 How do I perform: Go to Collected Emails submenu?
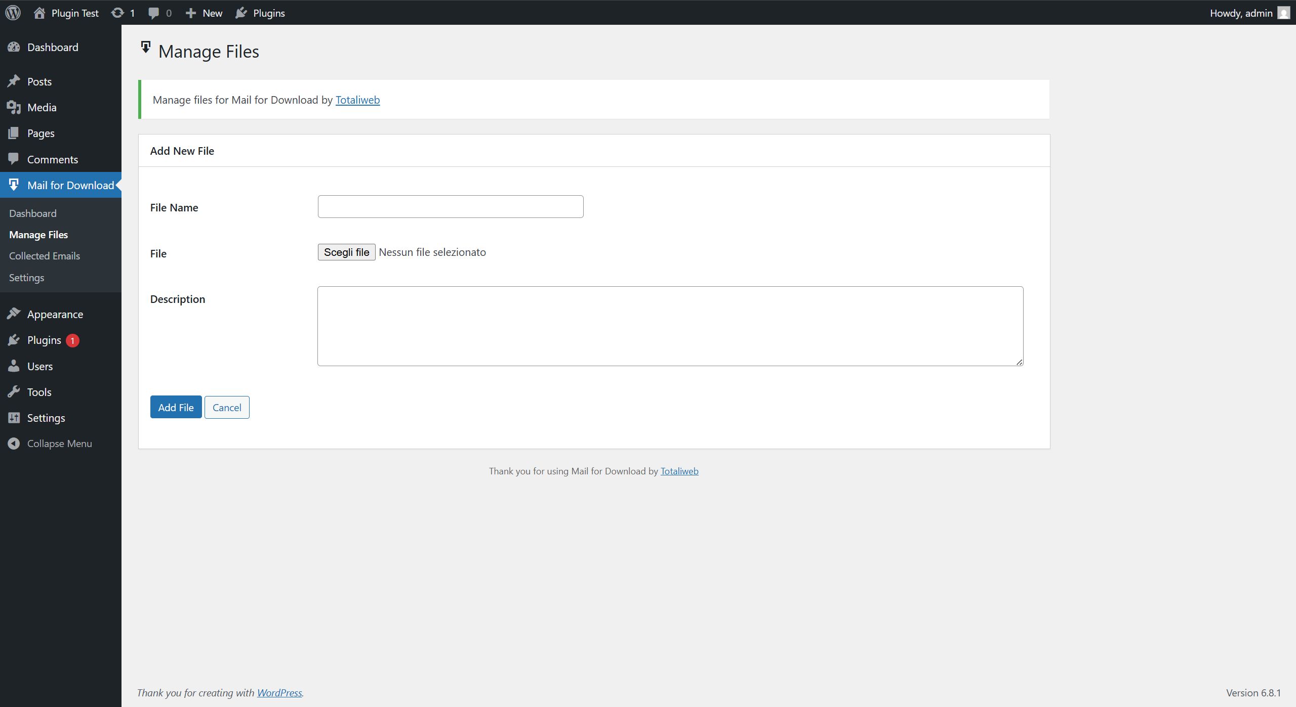pyautogui.click(x=45, y=256)
